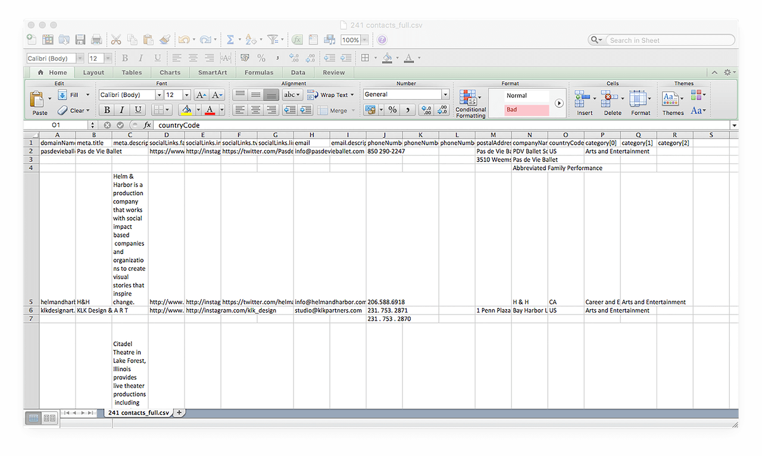The width and height of the screenshot is (762, 456).
Task: Switch to the Layout ribbon tab
Action: point(93,73)
